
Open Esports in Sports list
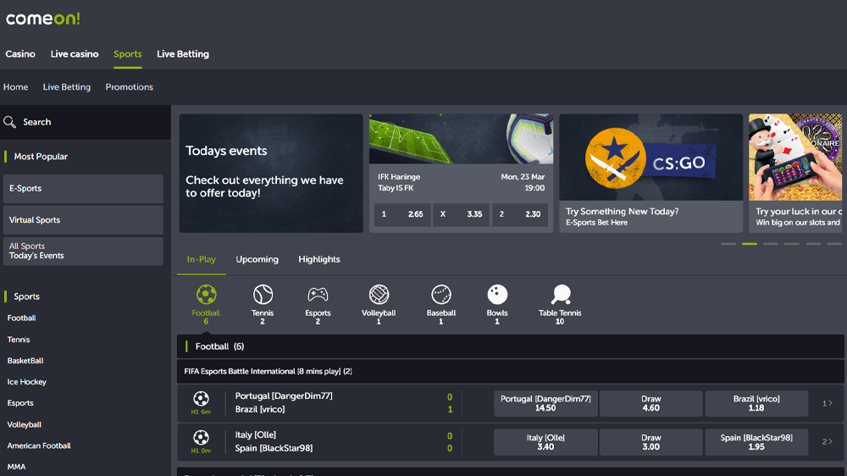(x=20, y=403)
